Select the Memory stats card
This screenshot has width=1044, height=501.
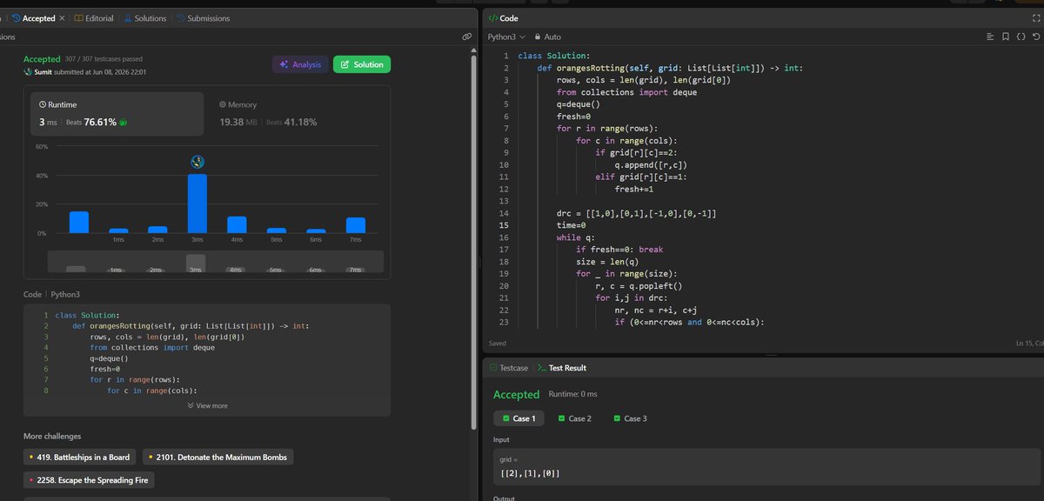click(296, 114)
